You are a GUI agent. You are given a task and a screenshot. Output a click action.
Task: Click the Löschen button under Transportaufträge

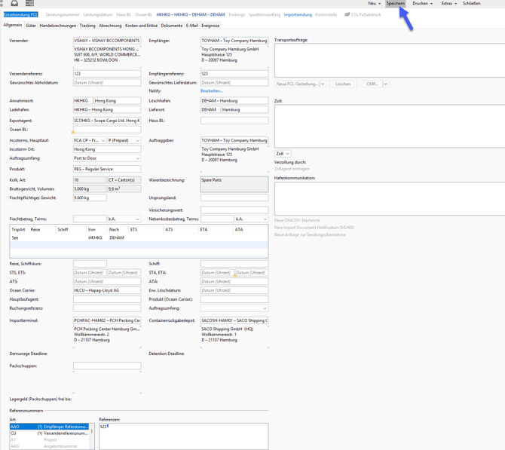[343, 84]
